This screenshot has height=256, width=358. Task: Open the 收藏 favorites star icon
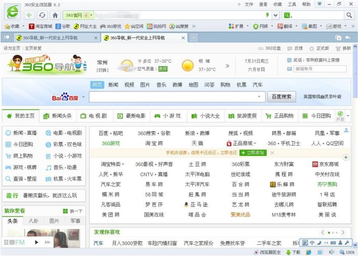[7, 27]
